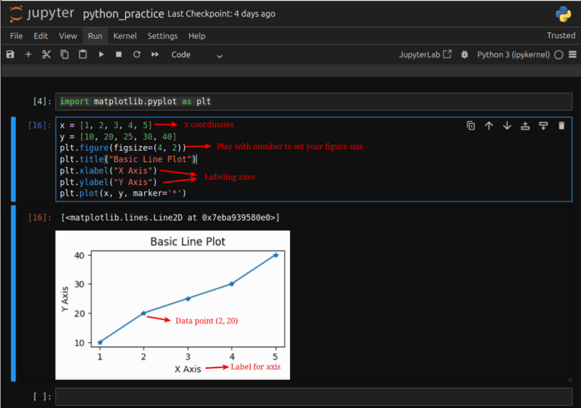The image size is (581, 408).
Task: Insert a new cell with plus icon
Action: 28,54
